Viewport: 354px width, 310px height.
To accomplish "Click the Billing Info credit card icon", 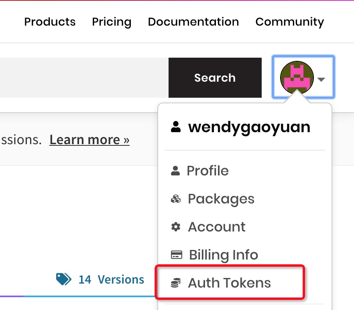I will [177, 255].
